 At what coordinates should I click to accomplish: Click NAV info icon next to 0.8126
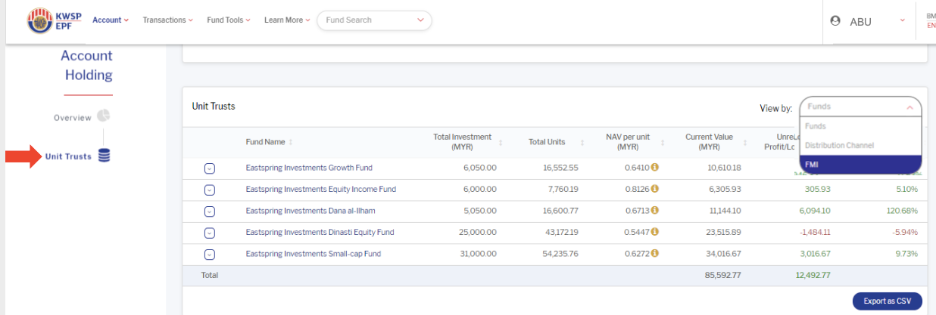pos(655,188)
